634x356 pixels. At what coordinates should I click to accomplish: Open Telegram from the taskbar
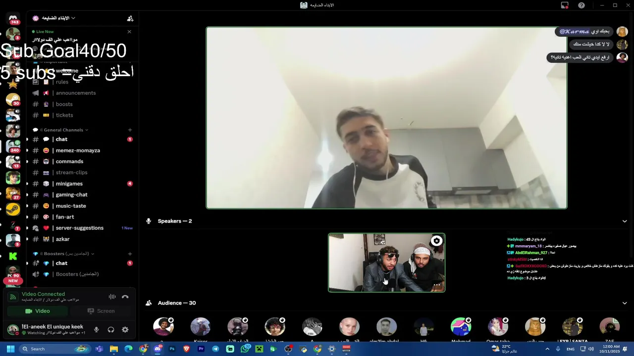[x=215, y=349]
